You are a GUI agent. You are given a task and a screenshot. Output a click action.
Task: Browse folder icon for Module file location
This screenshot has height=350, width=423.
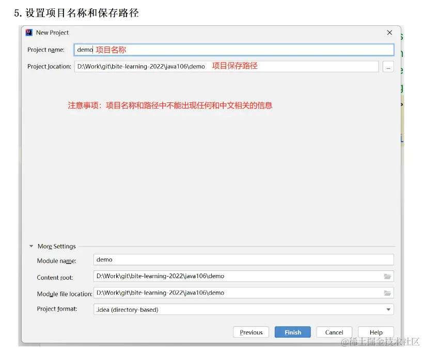[x=387, y=293]
